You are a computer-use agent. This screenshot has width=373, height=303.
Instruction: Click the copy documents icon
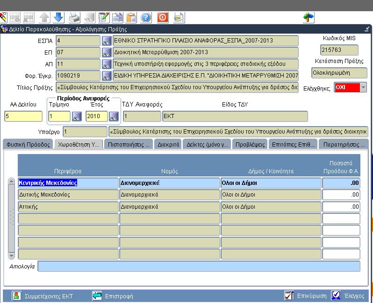point(117,18)
